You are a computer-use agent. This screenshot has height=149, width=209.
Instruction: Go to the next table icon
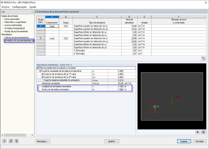coord(16,141)
